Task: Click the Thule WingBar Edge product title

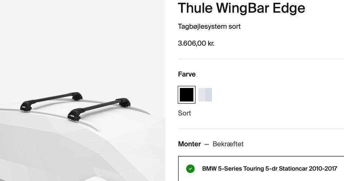Action: coord(241,8)
